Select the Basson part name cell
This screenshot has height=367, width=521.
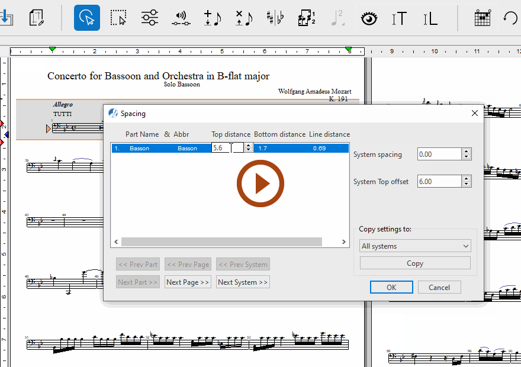pos(139,148)
